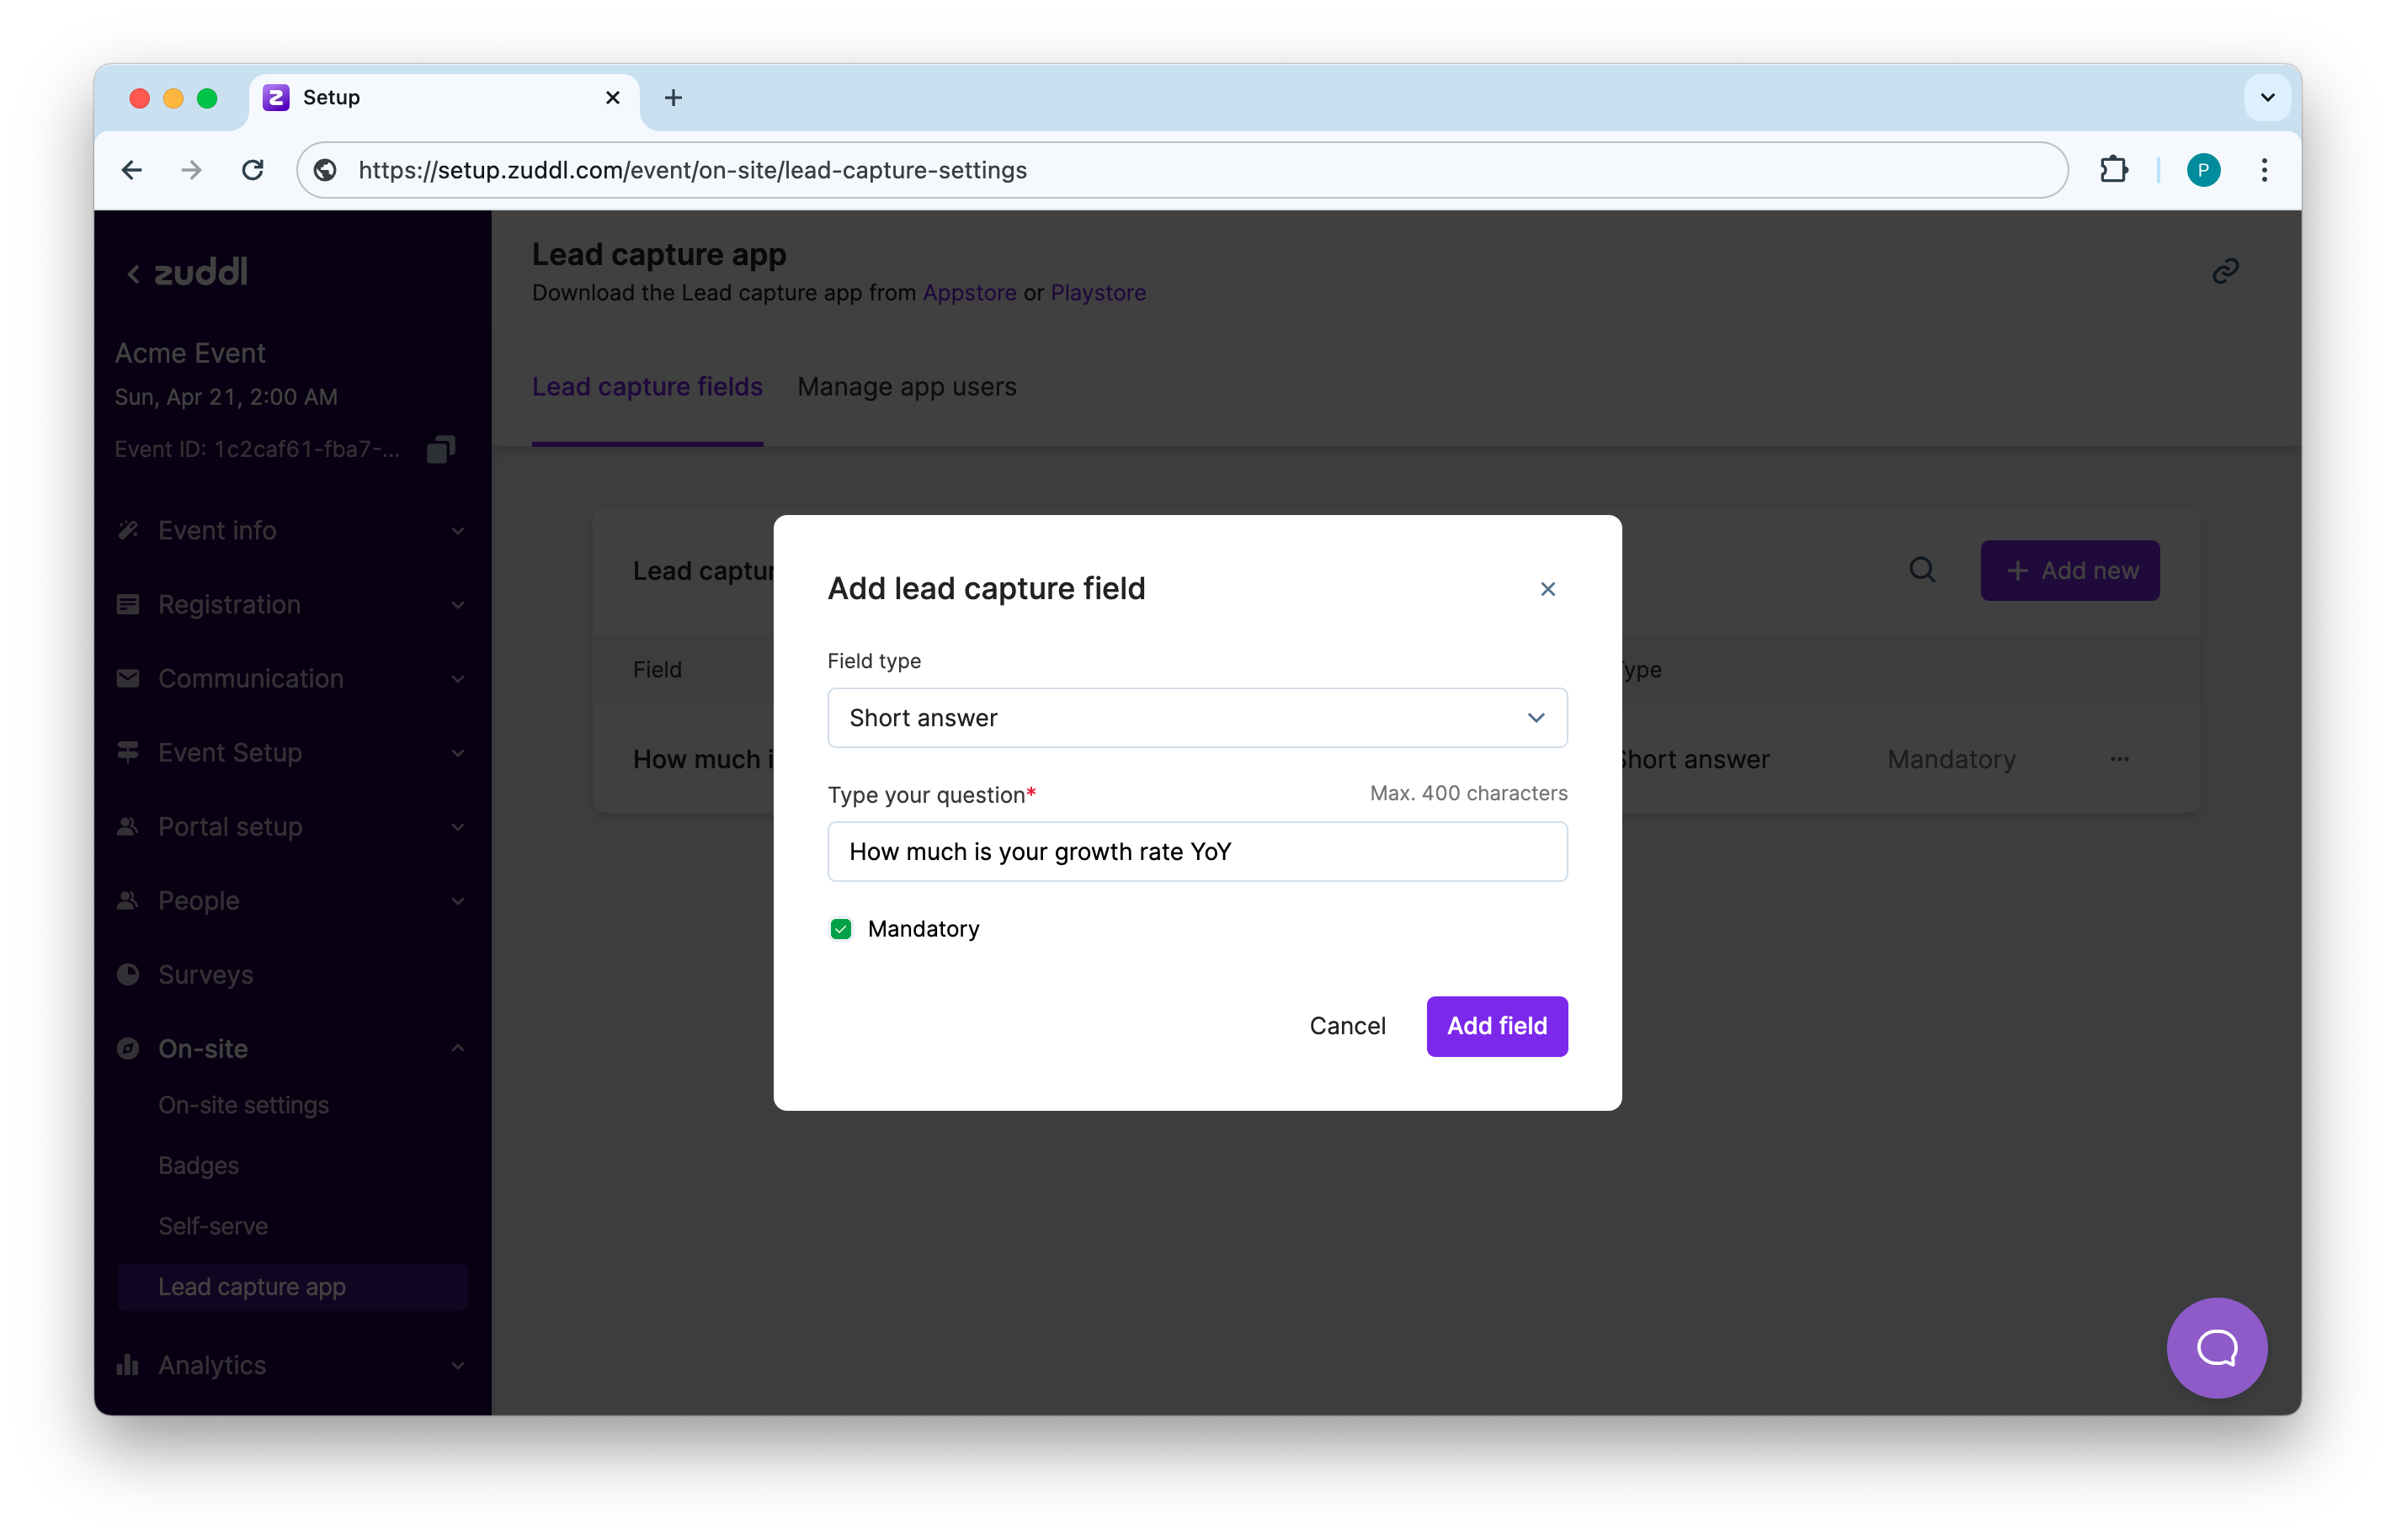Screen dimensions: 2396x1540
Task: Close the Add lead capture field dialog
Action: click(x=1547, y=589)
